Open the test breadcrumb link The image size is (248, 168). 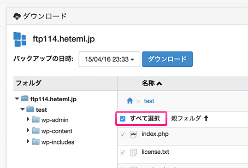click(149, 101)
